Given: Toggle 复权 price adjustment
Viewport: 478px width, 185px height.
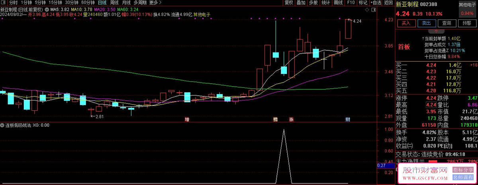Looking at the screenshot, I should 289,2.
